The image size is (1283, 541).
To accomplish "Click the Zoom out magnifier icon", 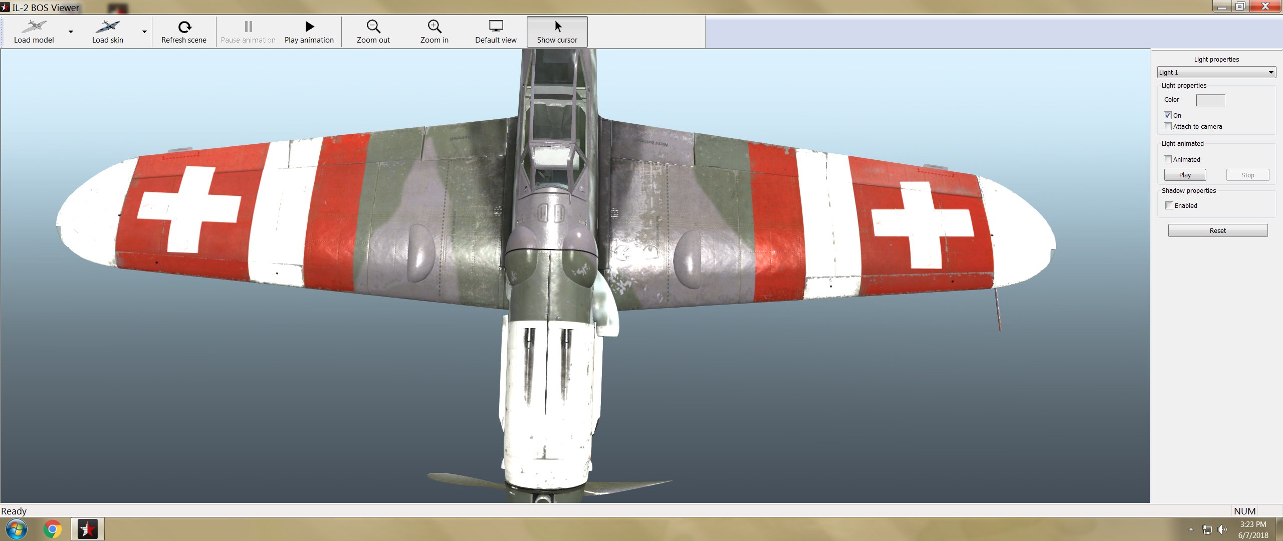I will (x=373, y=26).
